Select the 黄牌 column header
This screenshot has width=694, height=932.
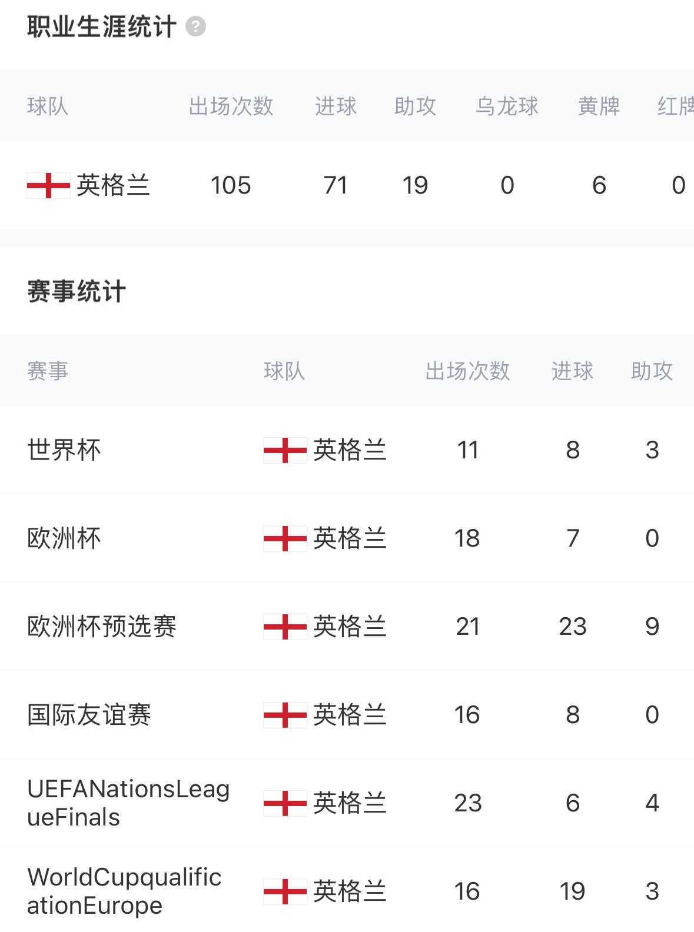point(599,106)
